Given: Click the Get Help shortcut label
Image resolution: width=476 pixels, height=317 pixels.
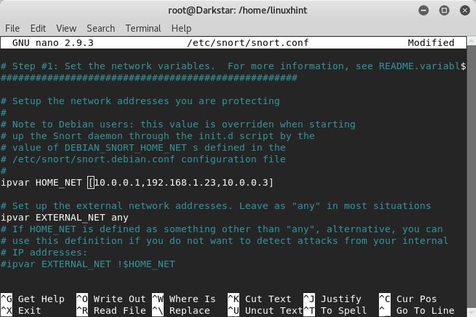Looking at the screenshot, I should [41, 299].
